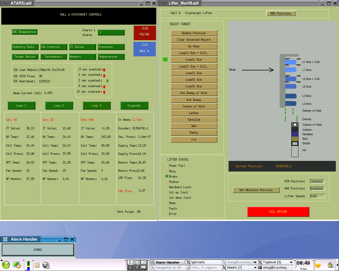Click Clear Selected Record button
This screenshot has height=271, width=339.
[194, 40]
